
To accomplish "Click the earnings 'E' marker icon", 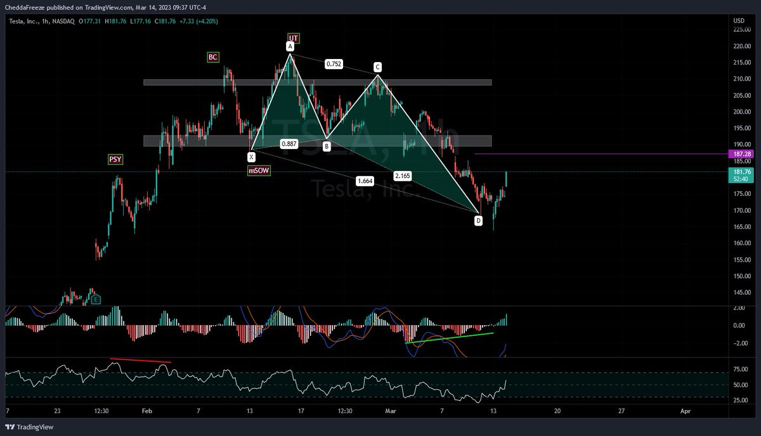I will 96,298.
